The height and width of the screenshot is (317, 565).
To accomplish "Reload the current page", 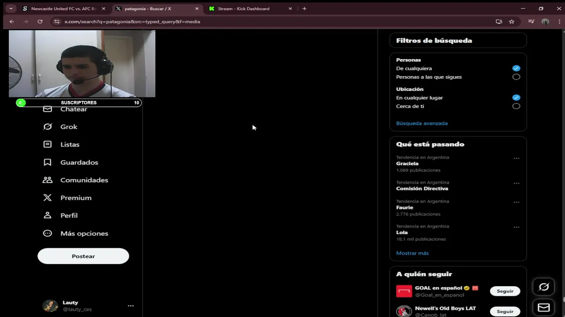I will pos(40,22).
